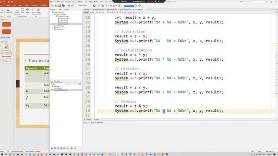This screenshot has height=156, width=278.
Task: Click Undo icon in PowerPoint title bar
Action: (5, 2)
